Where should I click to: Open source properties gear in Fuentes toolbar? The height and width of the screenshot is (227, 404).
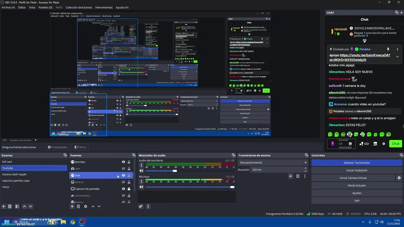pyautogui.click(x=86, y=207)
